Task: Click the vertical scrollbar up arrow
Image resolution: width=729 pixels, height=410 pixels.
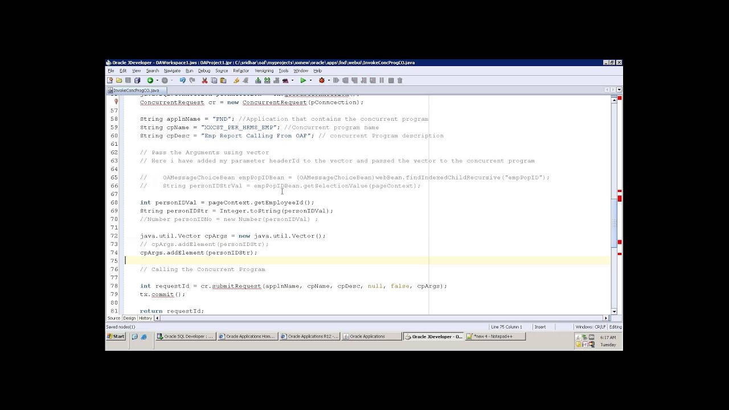Action: [614, 100]
